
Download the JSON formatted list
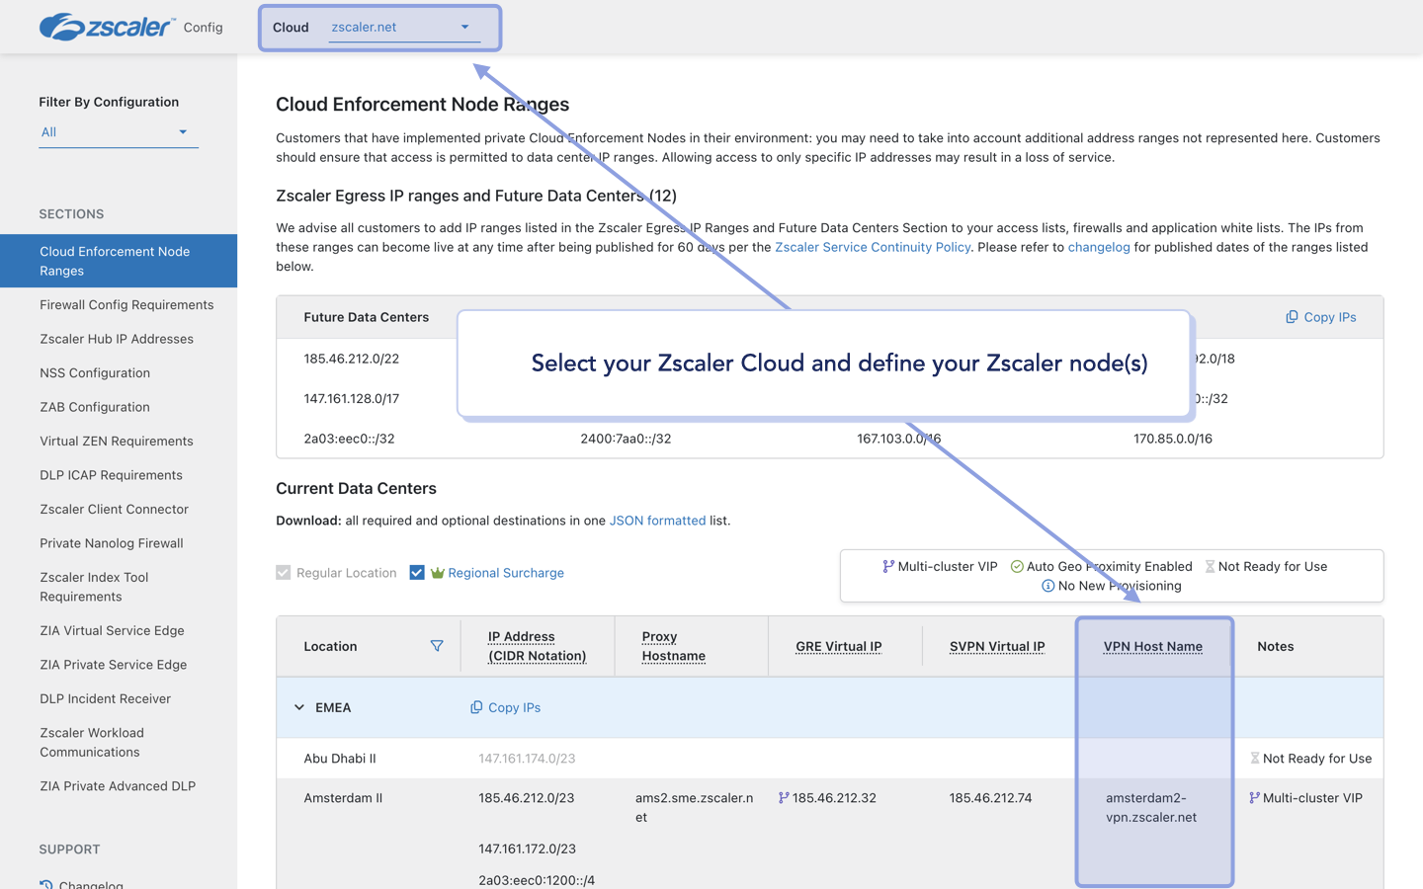657,521
